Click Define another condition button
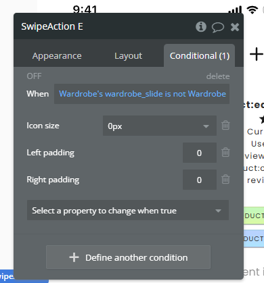Viewport: 264px width, 283px height. [x=128, y=257]
